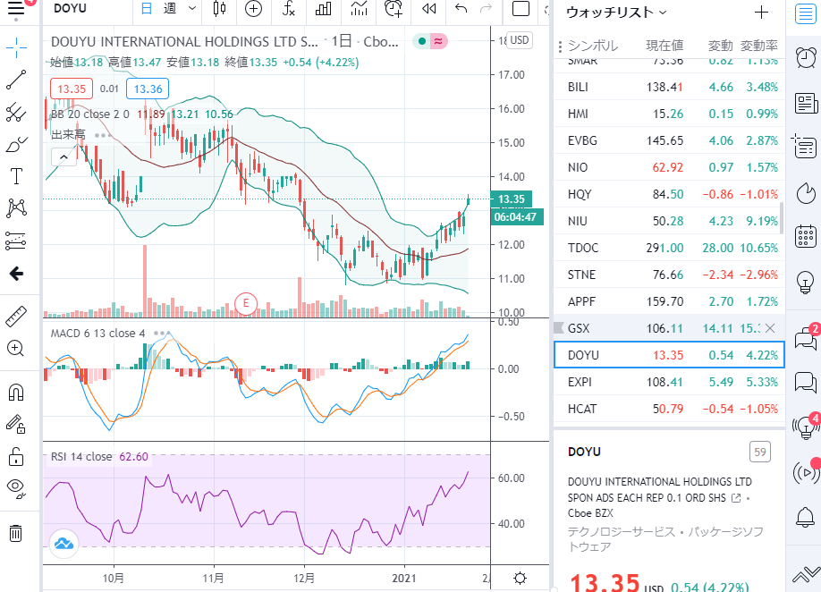Create an alert with the alarm clock icon
The width and height of the screenshot is (821, 592).
[x=394, y=8]
